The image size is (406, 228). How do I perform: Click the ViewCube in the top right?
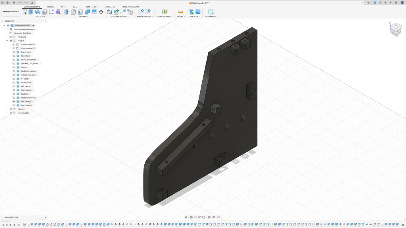pyautogui.click(x=396, y=29)
